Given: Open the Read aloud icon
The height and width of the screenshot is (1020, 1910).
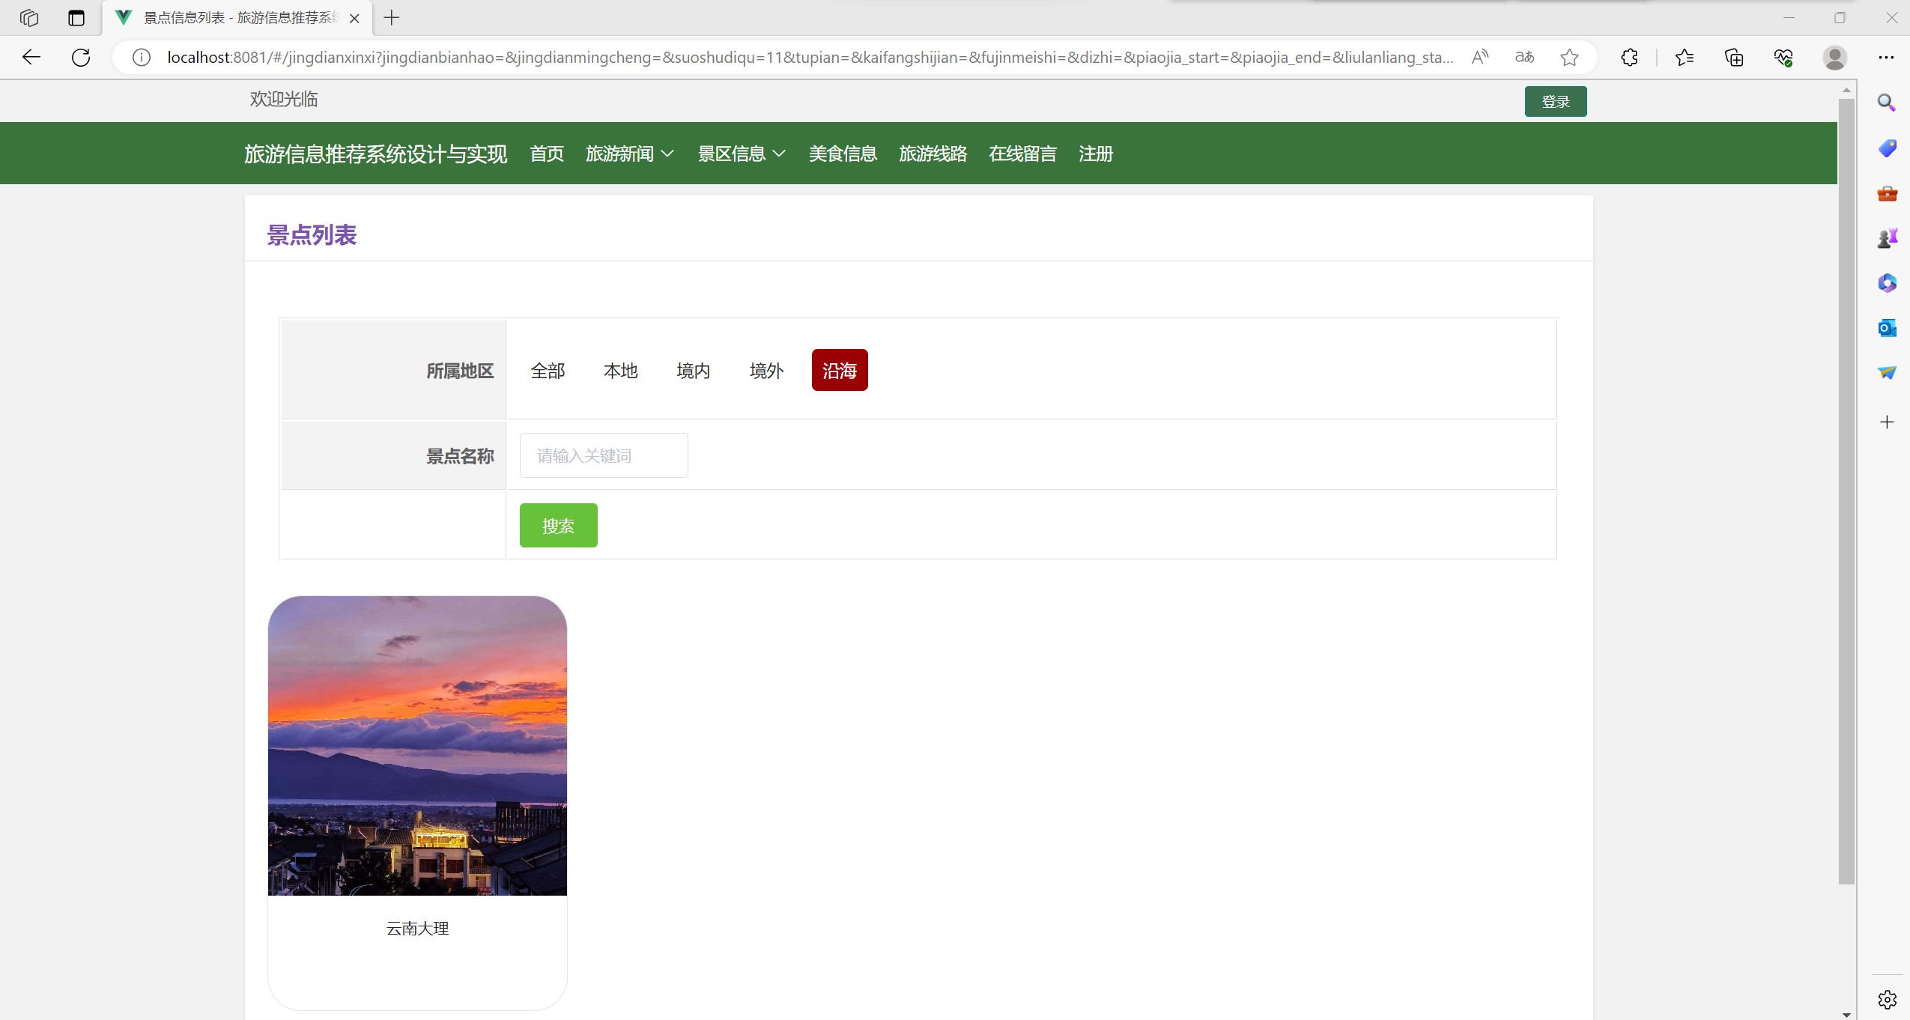Looking at the screenshot, I should (1480, 57).
